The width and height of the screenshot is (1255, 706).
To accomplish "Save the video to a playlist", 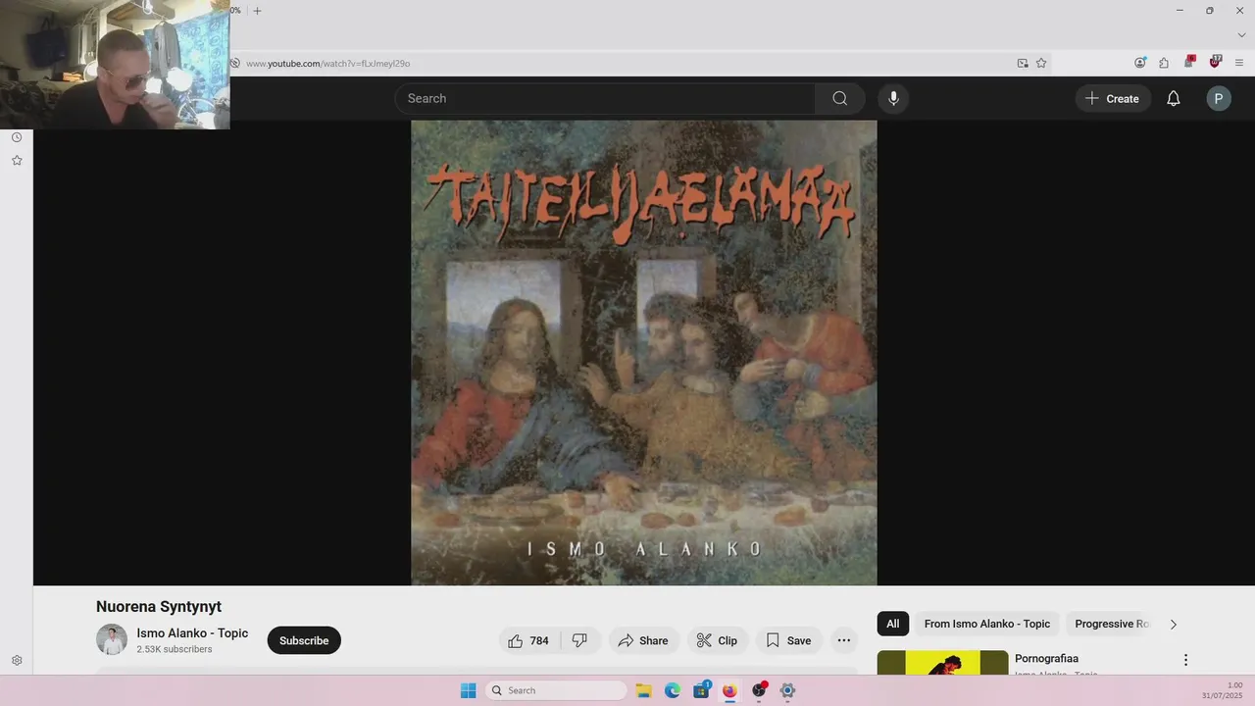I will pyautogui.click(x=789, y=640).
